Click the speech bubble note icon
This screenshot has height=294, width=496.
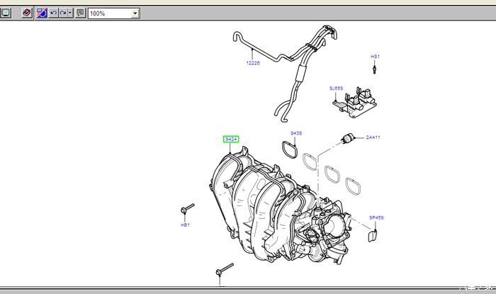[80, 13]
